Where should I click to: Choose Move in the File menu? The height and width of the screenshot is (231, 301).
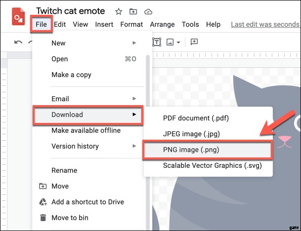pyautogui.click(x=88, y=186)
